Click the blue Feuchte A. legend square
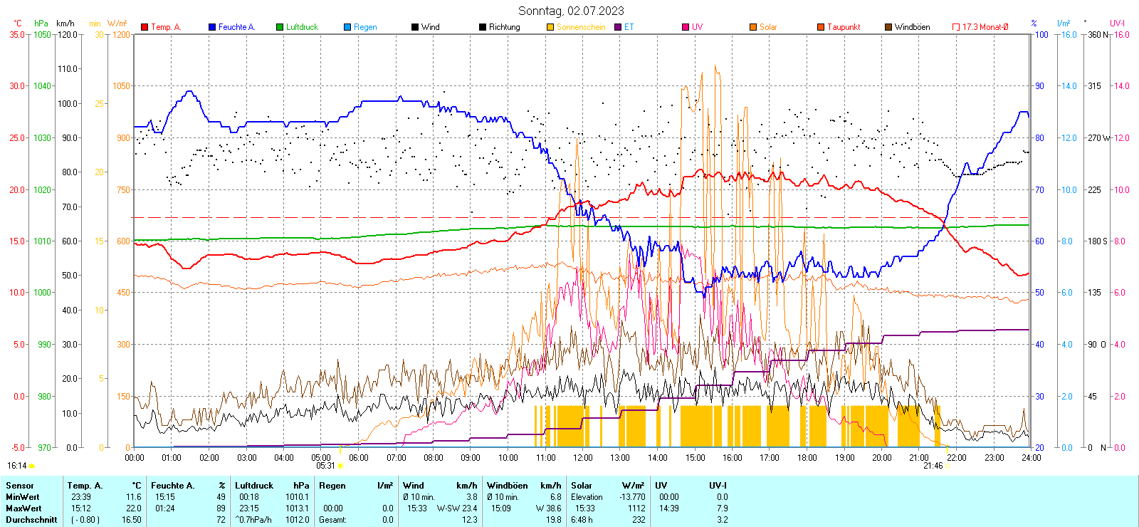1139x527 pixels. [212, 27]
